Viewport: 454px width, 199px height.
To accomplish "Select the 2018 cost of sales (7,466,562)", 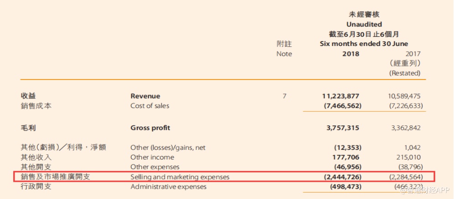I will click(340, 106).
